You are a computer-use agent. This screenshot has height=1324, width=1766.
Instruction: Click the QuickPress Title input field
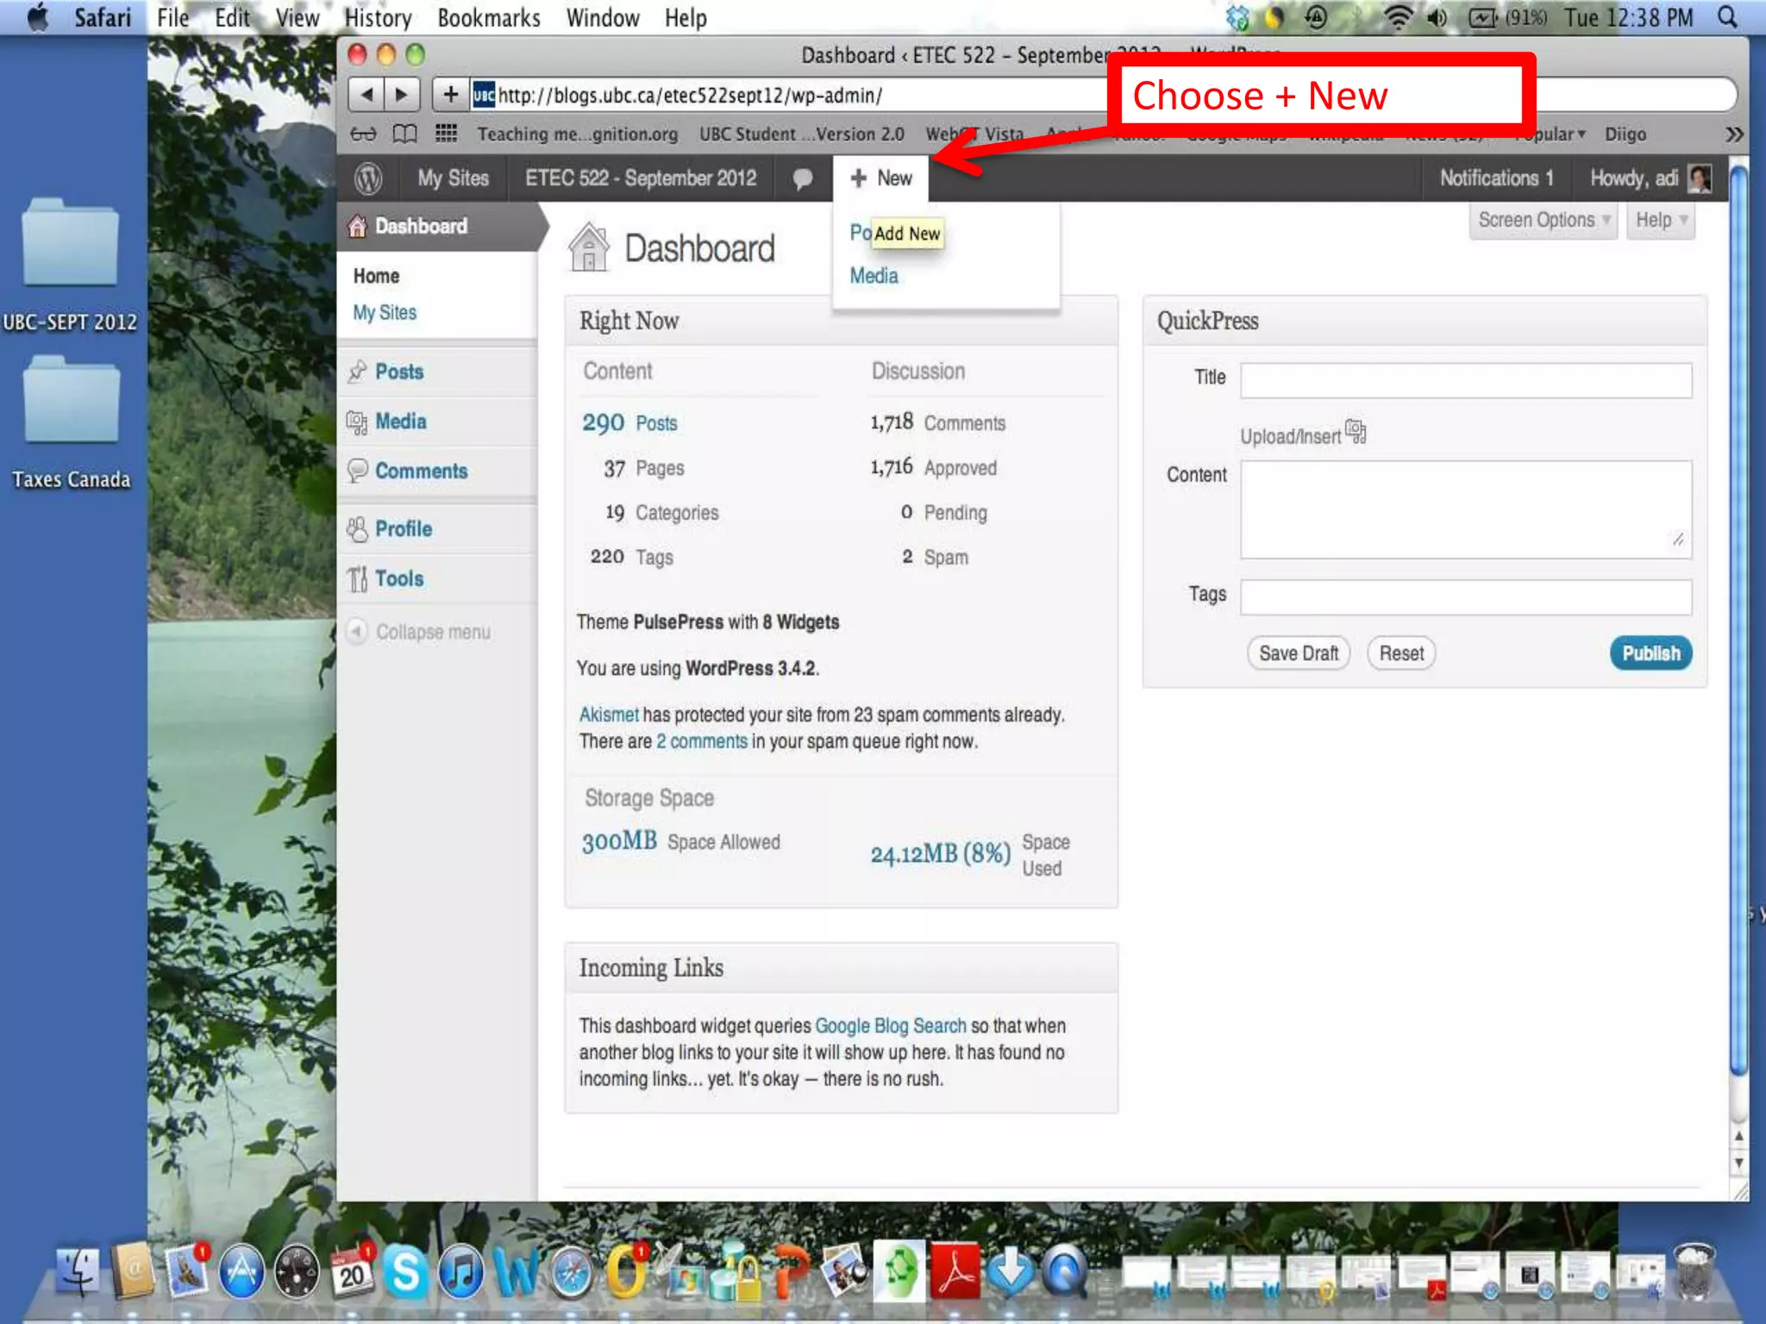click(1465, 380)
